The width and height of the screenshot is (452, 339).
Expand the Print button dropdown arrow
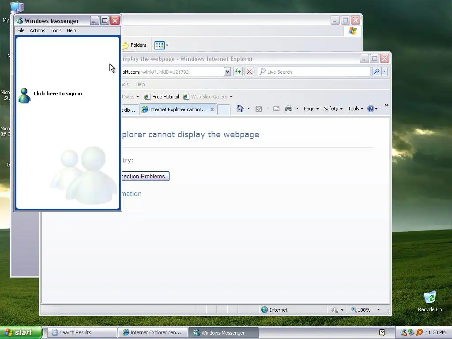click(297, 109)
